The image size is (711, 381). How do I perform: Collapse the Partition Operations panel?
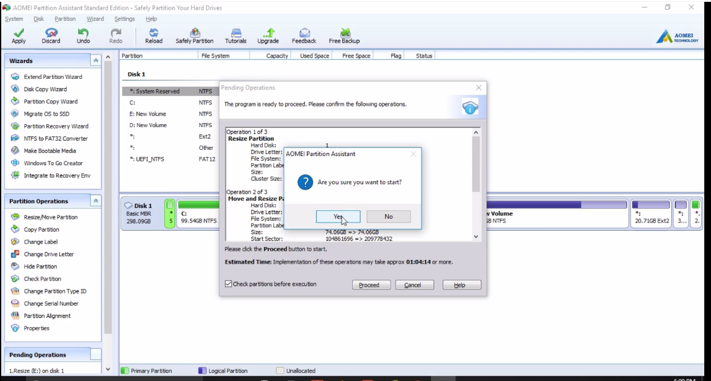click(96, 201)
